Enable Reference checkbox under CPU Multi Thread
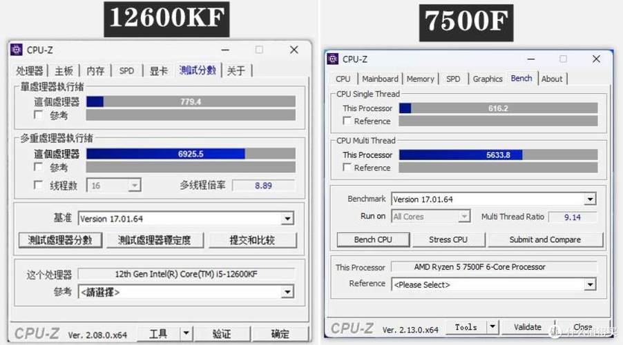The width and height of the screenshot is (623, 345). tap(347, 168)
